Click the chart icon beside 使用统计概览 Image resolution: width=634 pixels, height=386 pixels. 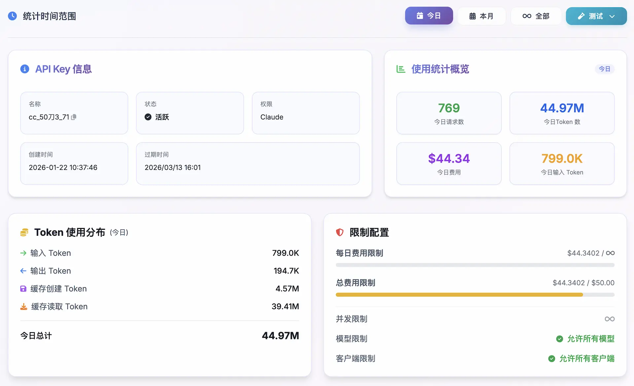click(x=401, y=69)
